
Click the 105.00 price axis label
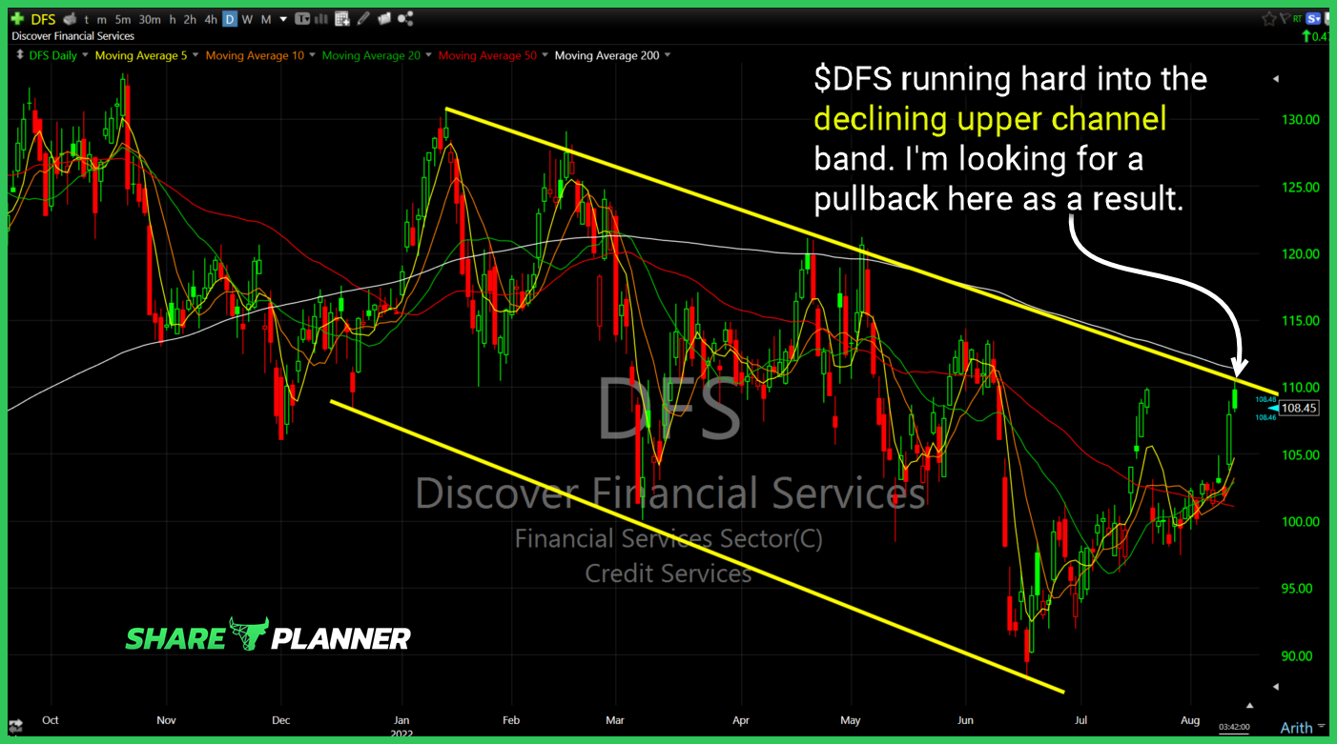pos(1300,455)
